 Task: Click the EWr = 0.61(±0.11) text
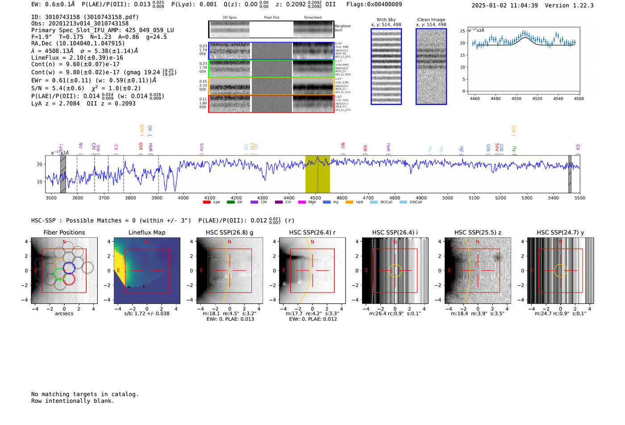pyautogui.click(x=61, y=81)
